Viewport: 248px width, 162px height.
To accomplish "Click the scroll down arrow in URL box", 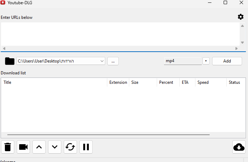I will (242, 43).
